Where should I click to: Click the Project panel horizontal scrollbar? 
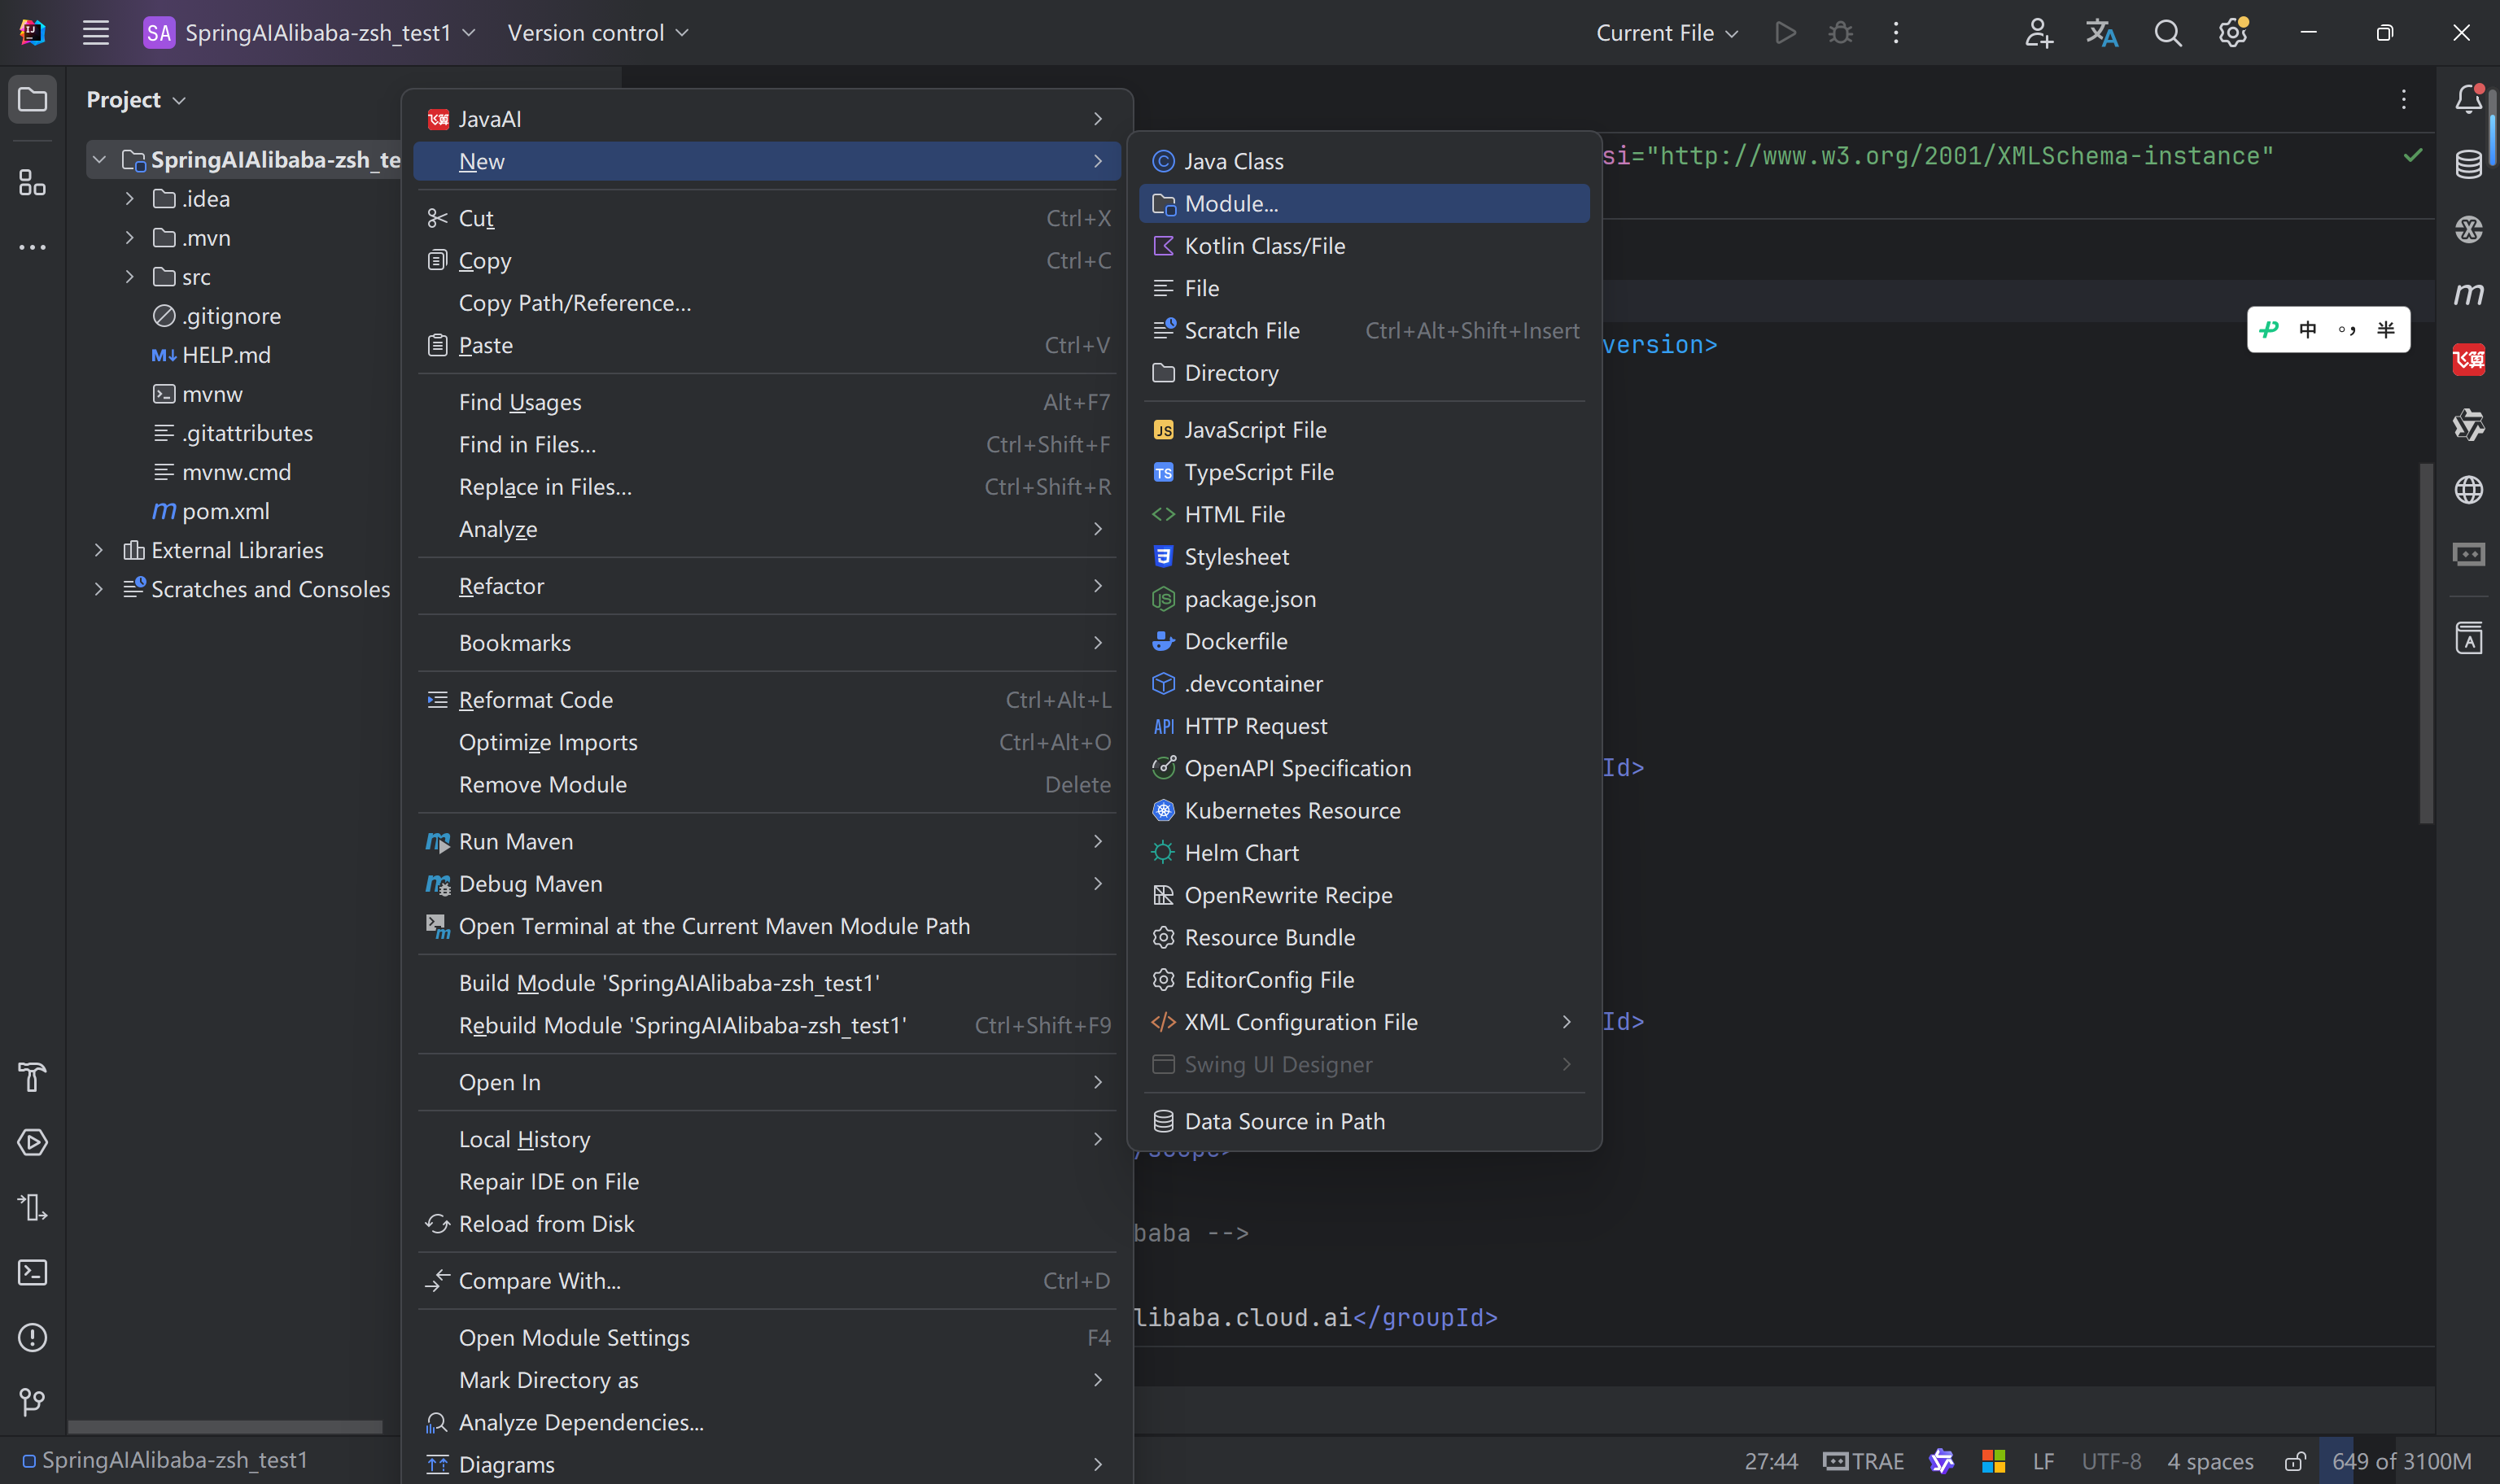point(225,1427)
